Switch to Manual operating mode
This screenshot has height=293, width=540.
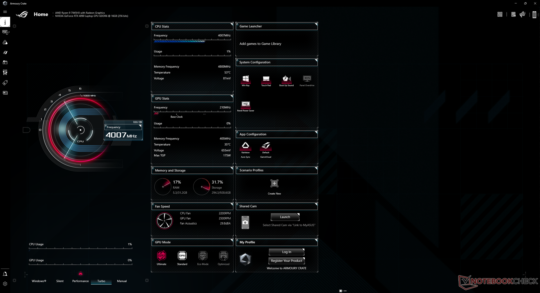(122, 281)
